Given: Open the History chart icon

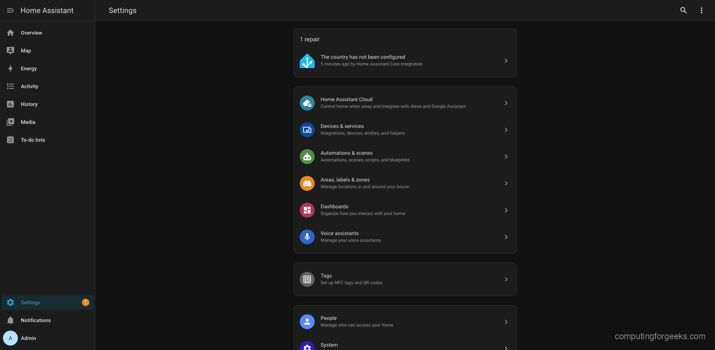Looking at the screenshot, I should pos(10,104).
